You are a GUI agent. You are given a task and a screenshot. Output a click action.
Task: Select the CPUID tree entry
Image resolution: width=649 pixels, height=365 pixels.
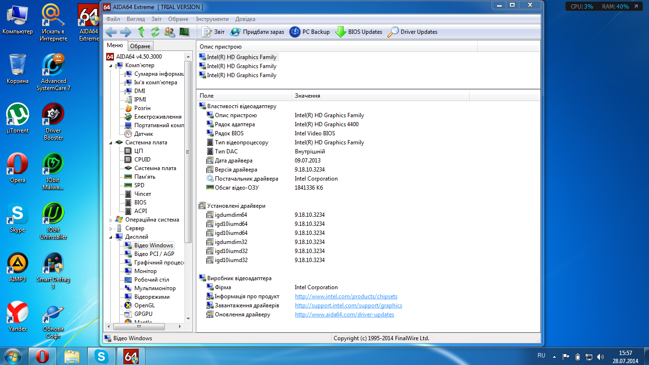[x=142, y=160]
